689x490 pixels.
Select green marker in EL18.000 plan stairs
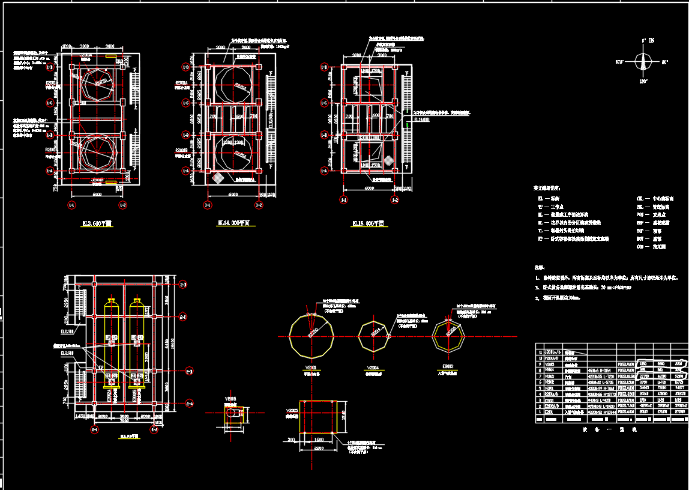(408, 126)
